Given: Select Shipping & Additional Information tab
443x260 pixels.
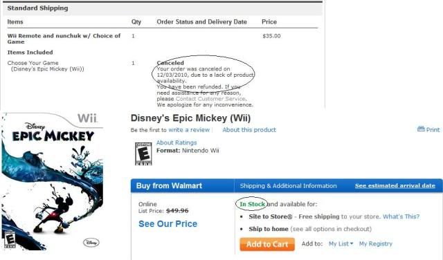Looking at the screenshot, I should [x=288, y=186].
